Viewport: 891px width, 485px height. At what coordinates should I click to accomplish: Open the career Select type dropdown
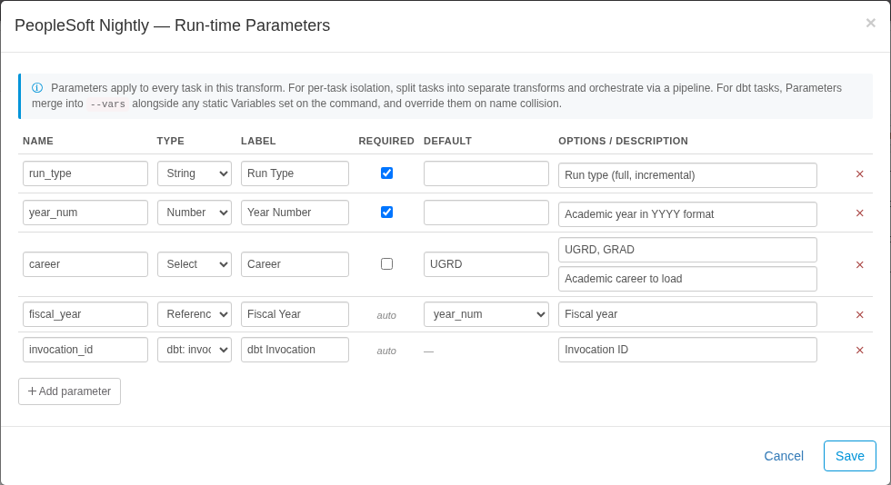pyautogui.click(x=195, y=264)
